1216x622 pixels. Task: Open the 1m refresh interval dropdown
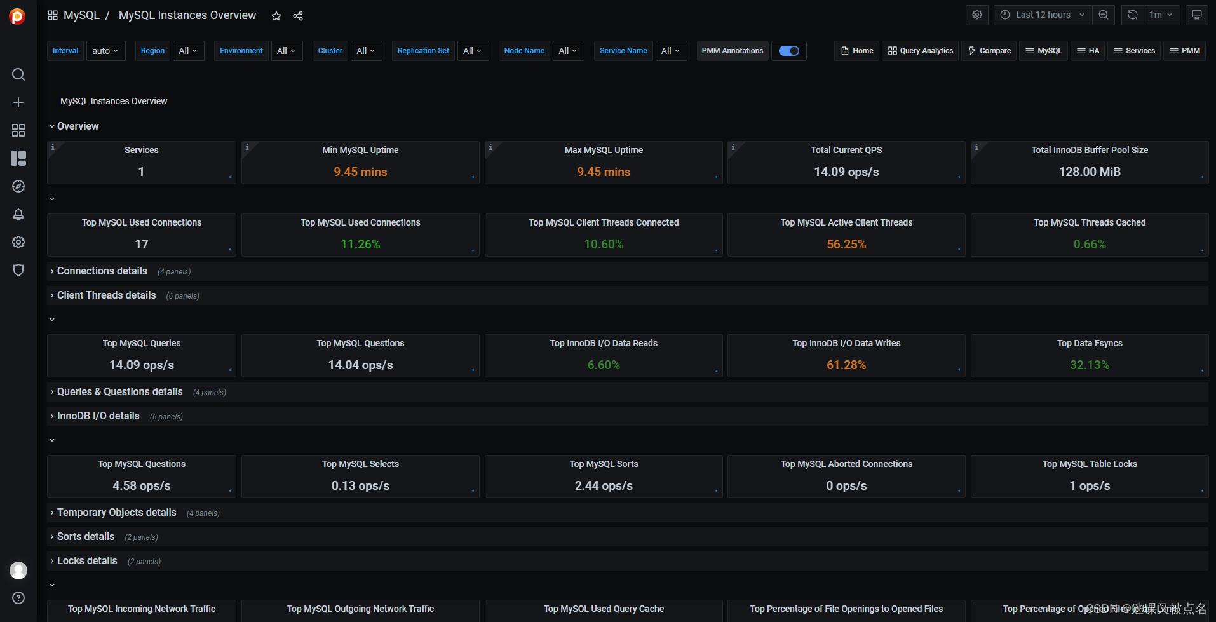1161,15
